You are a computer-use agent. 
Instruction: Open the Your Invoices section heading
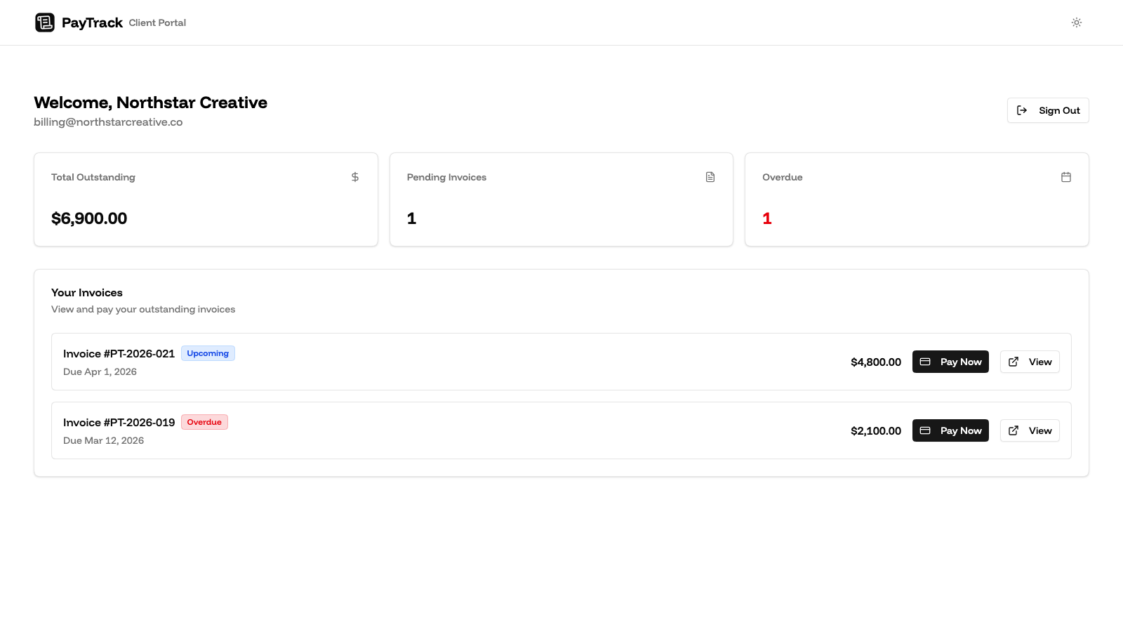[x=86, y=292]
